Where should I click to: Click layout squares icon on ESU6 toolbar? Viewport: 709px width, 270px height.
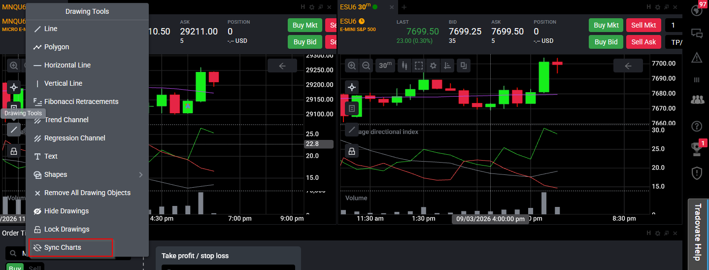pyautogui.click(x=463, y=66)
